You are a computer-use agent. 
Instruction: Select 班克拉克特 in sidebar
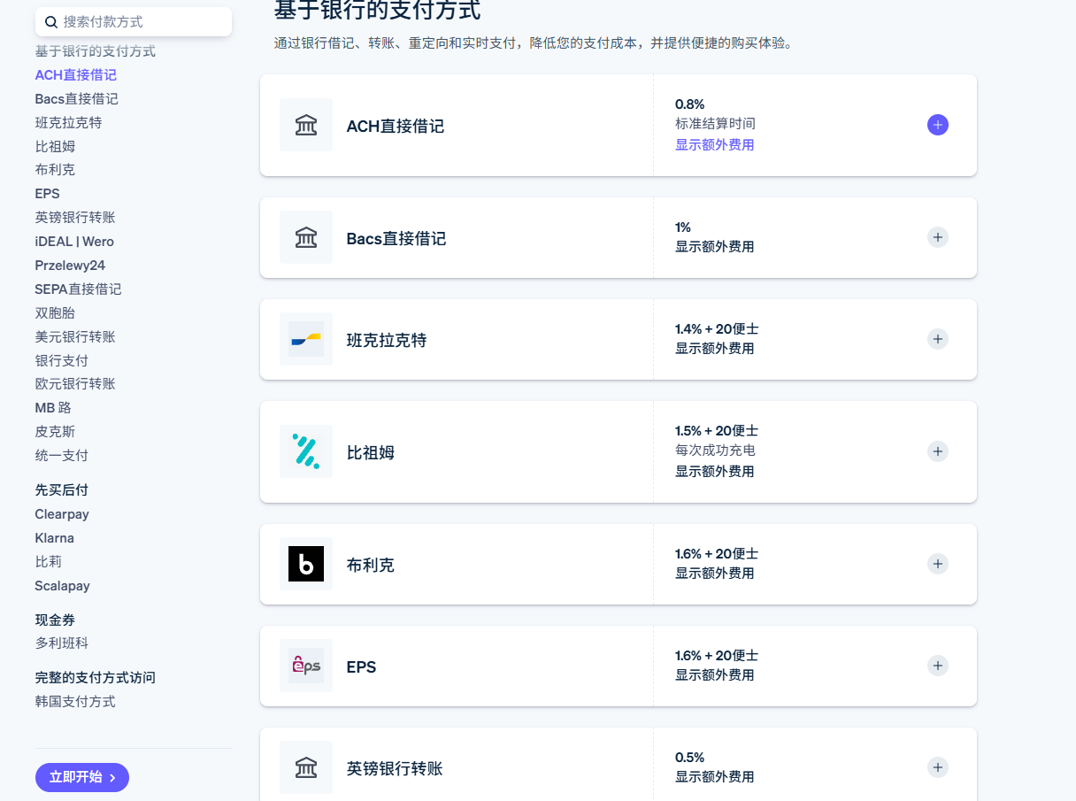(x=68, y=123)
